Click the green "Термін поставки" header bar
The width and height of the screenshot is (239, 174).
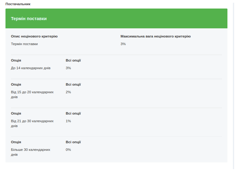coord(116,19)
